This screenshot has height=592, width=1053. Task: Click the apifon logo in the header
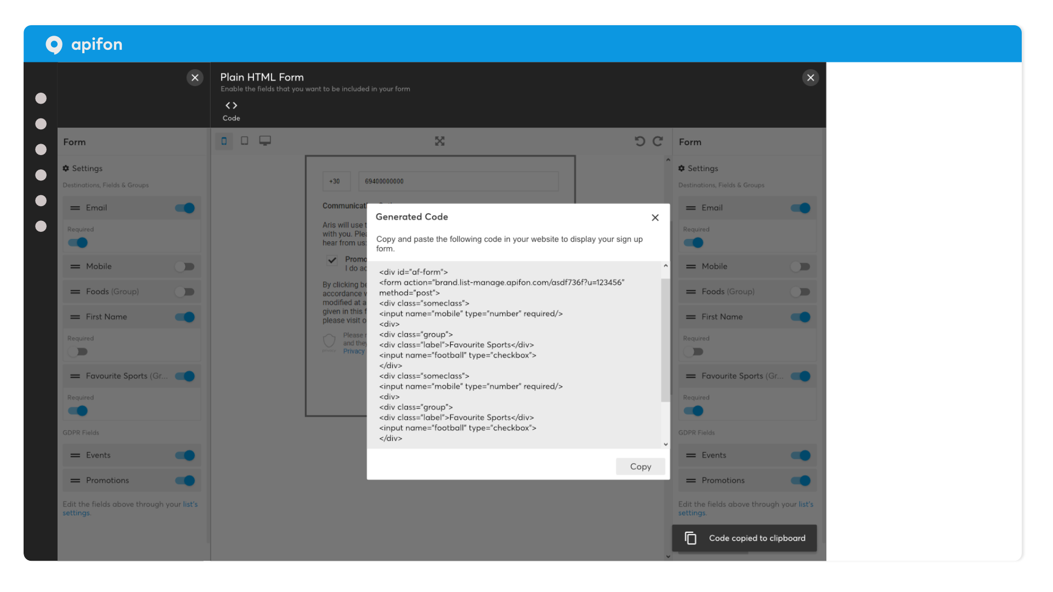(84, 44)
